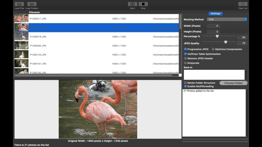Start processing with the Start icon
The width and height of the screenshot is (262, 147).
point(133,4)
